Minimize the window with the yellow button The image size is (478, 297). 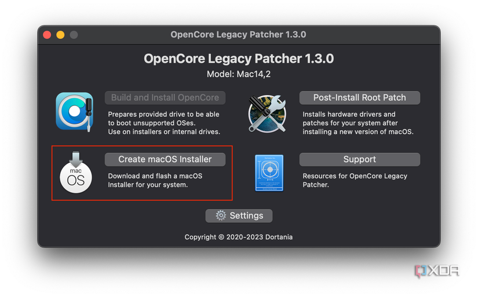60,35
